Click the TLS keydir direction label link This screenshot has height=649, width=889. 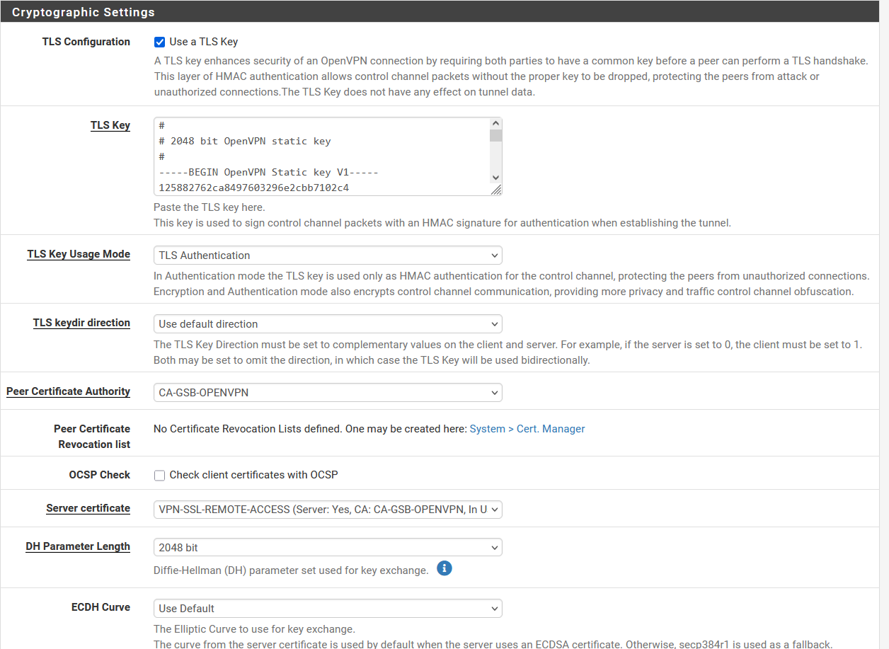[x=81, y=323]
